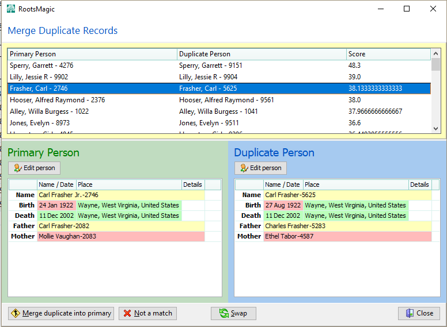Minimize the RootsMagic window
Image resolution: width=447 pixels, height=327 pixels.
[381, 9]
